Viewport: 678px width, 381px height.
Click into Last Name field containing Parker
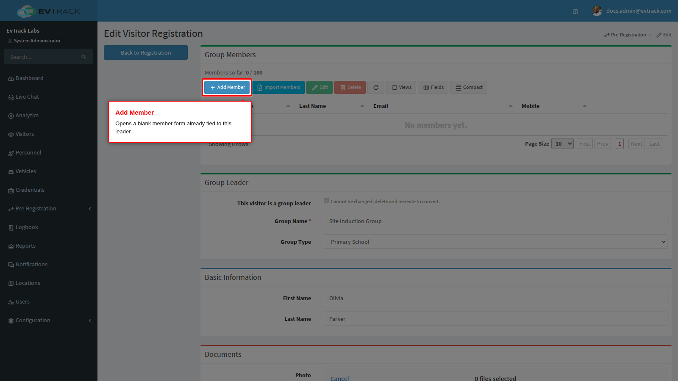coord(495,319)
